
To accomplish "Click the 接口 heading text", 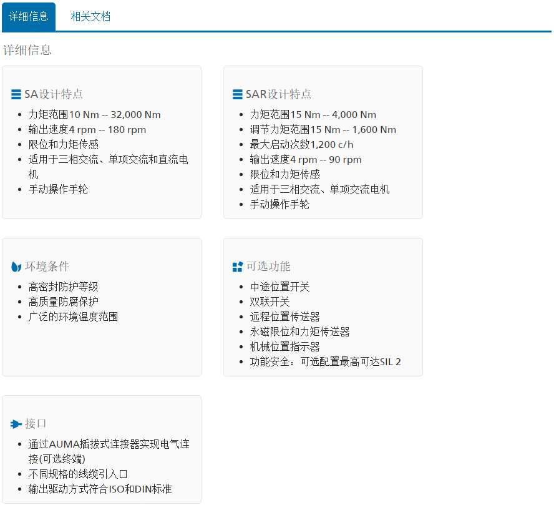I will (36, 424).
